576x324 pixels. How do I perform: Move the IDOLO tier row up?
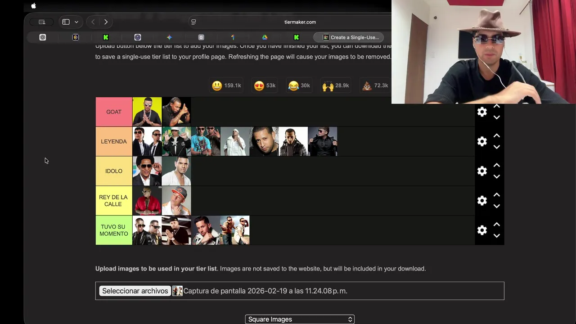[496, 165]
